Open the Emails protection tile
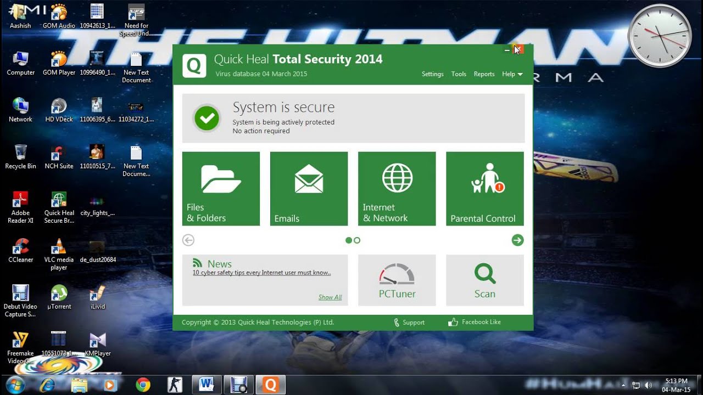 coord(309,189)
